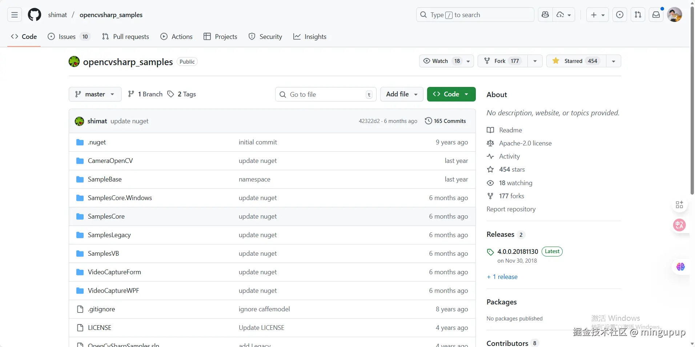The image size is (695, 347).
Task: Toggle Watch on this repository
Action: tap(441, 61)
